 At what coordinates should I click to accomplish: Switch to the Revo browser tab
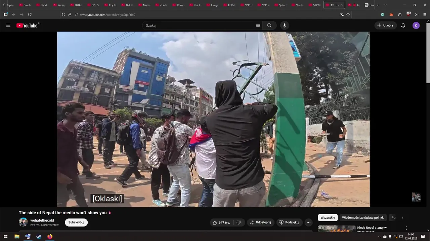pyautogui.click(x=178, y=5)
